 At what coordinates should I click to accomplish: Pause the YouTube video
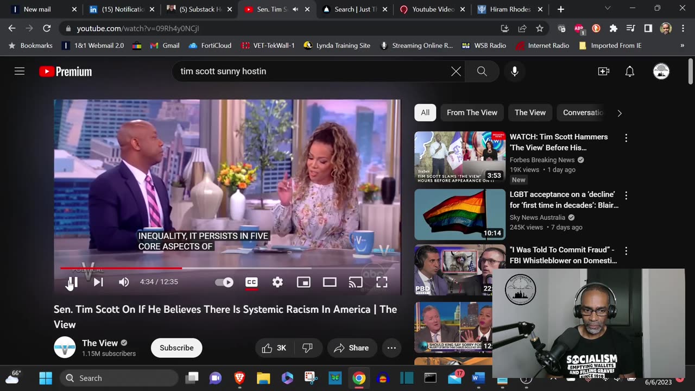pos(73,282)
